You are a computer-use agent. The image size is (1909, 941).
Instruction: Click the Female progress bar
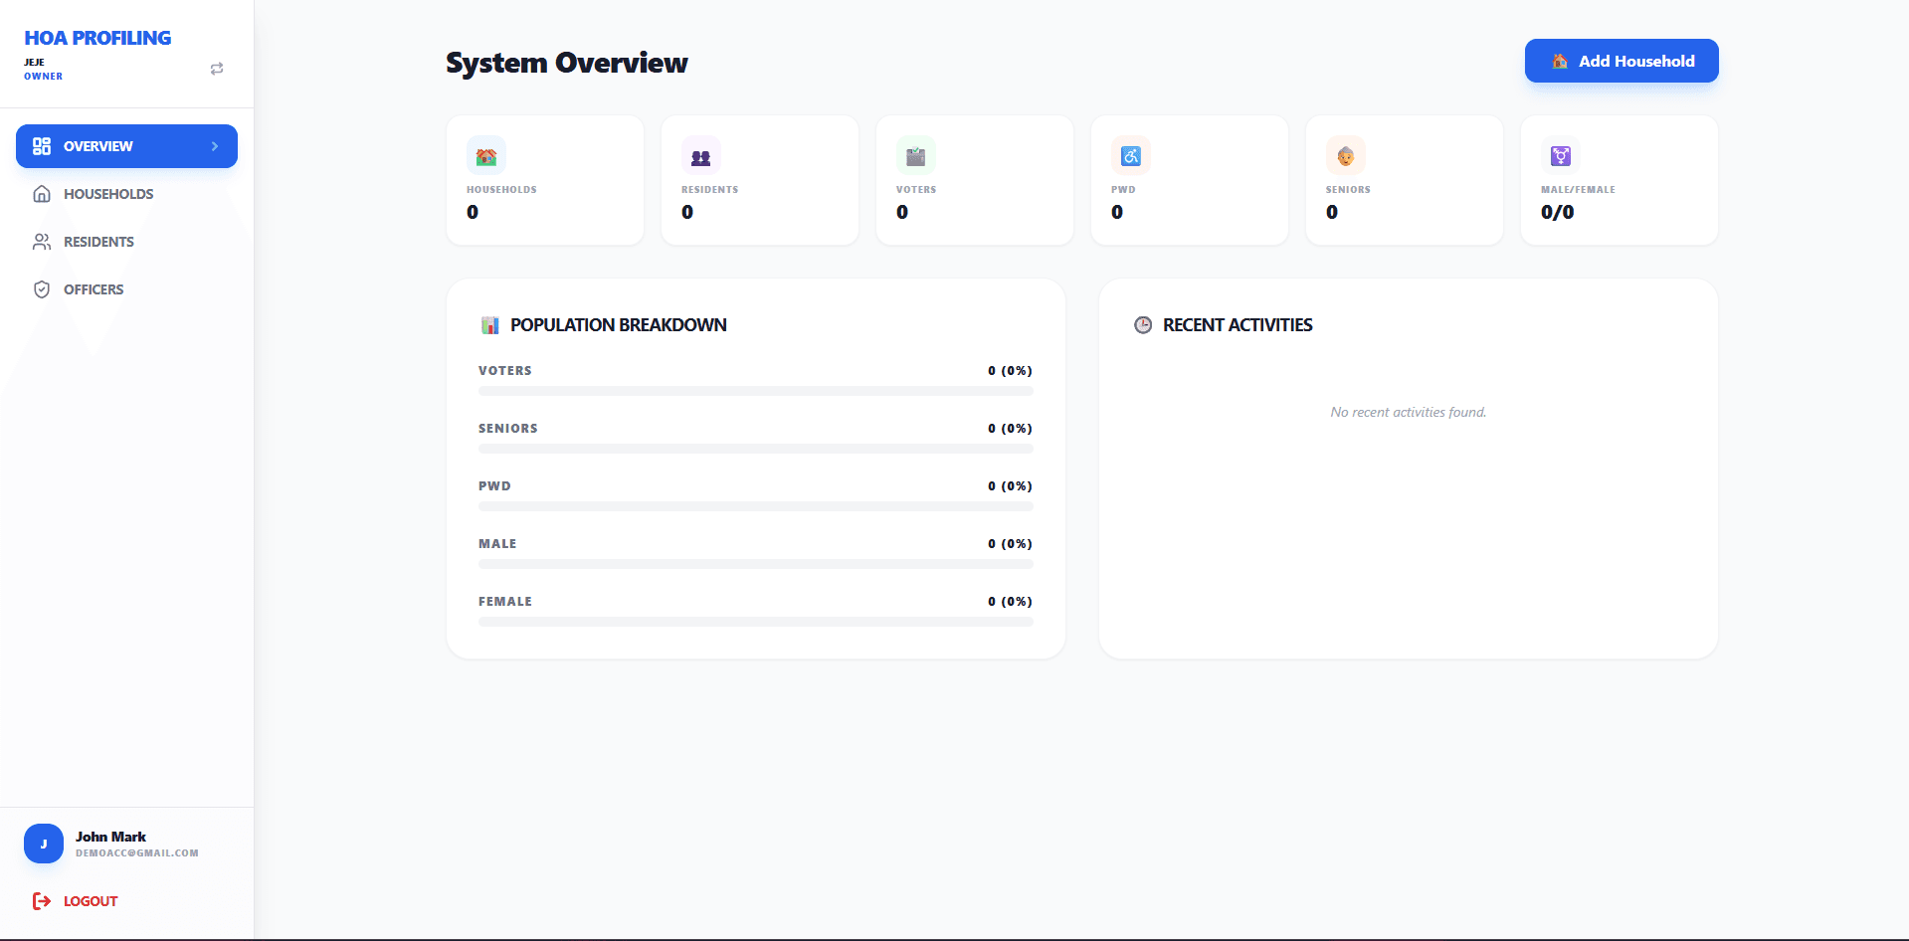756,622
